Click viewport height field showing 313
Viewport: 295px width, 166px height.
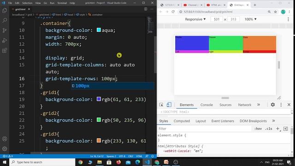233,19
